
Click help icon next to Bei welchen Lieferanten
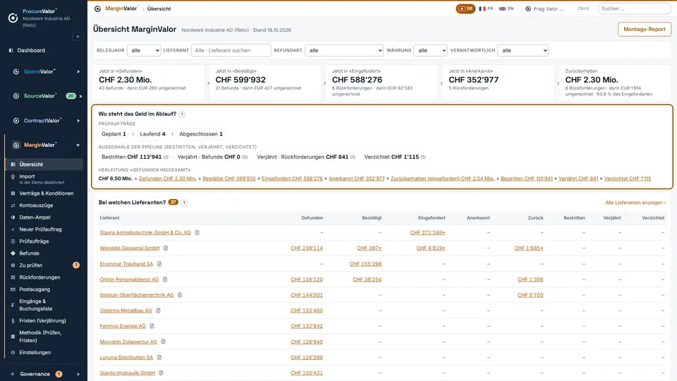click(184, 202)
